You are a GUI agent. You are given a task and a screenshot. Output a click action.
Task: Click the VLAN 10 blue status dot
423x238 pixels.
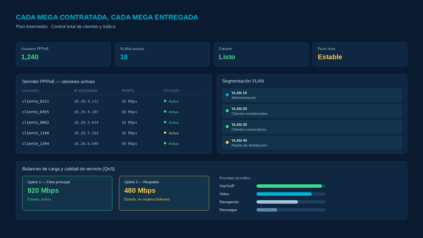click(x=227, y=95)
